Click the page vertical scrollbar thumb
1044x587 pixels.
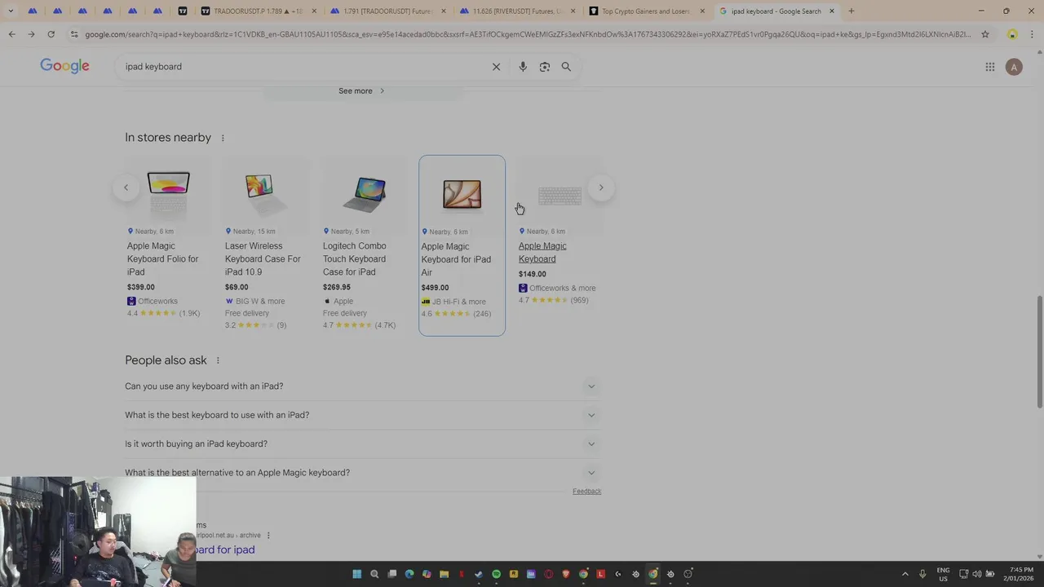[1040, 351]
